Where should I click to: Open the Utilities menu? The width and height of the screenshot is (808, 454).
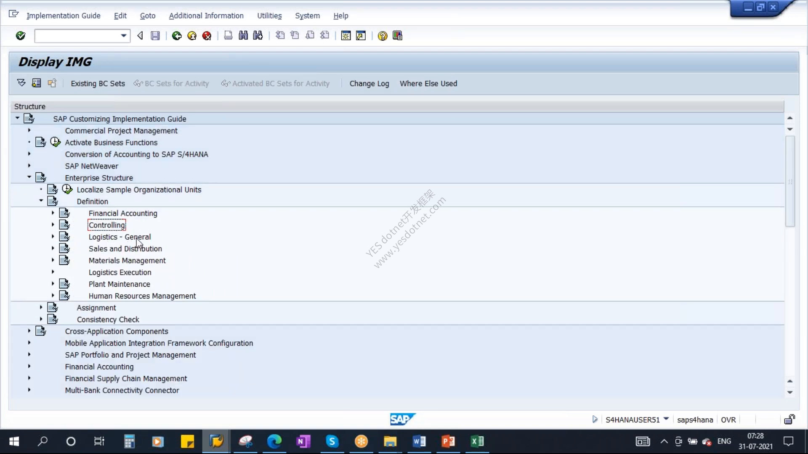[269, 16]
